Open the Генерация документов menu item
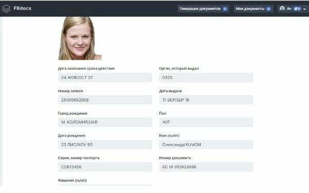The height and width of the screenshot is (193, 309). tap(203, 9)
